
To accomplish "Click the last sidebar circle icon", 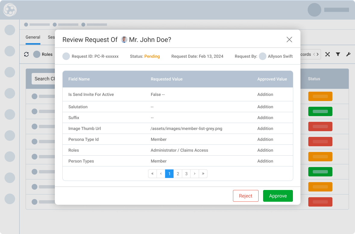I will (10, 199).
